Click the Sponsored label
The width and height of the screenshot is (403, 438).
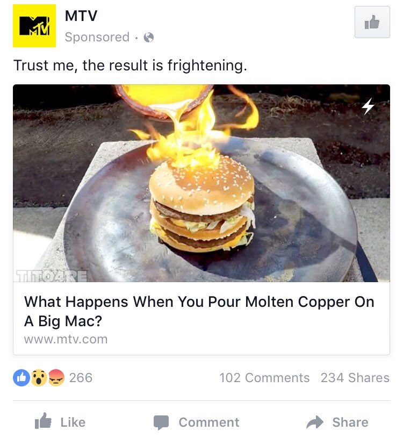pos(97,37)
